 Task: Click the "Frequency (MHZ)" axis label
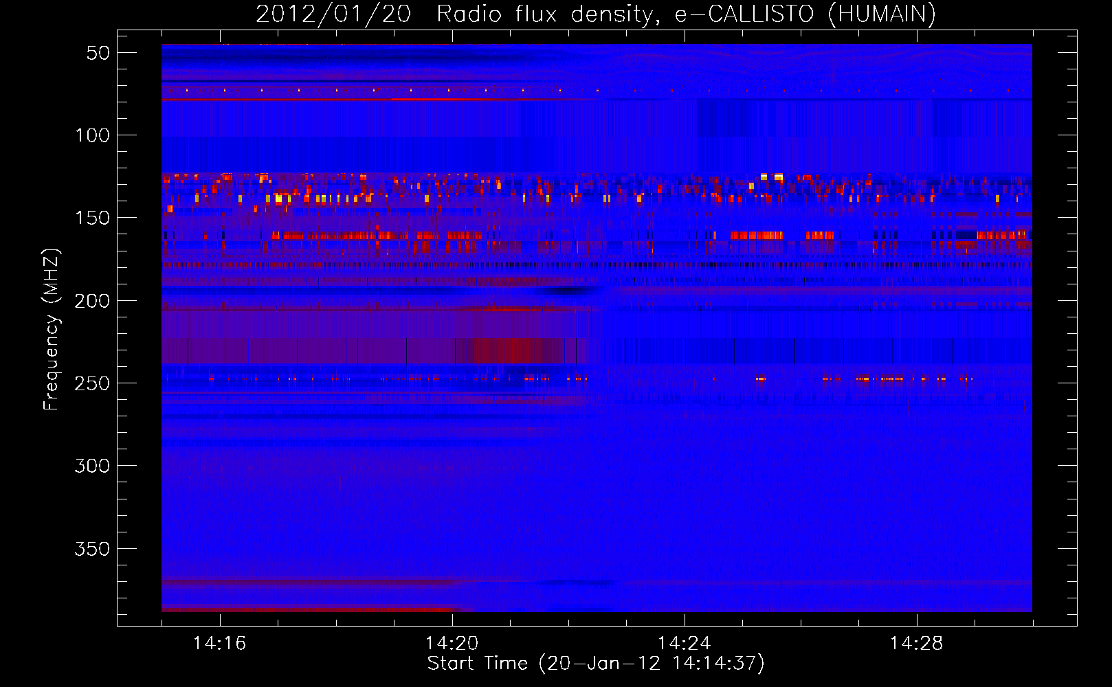tap(52, 330)
